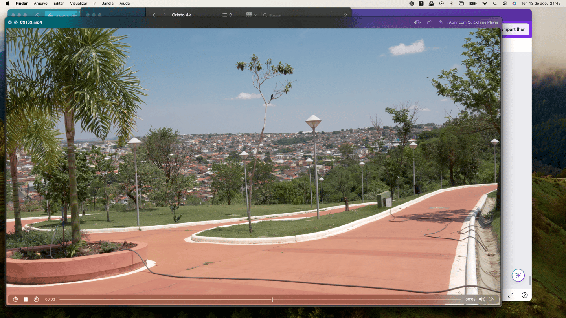Click the Cristo 4k folder title
Image resolution: width=566 pixels, height=318 pixels.
(181, 15)
